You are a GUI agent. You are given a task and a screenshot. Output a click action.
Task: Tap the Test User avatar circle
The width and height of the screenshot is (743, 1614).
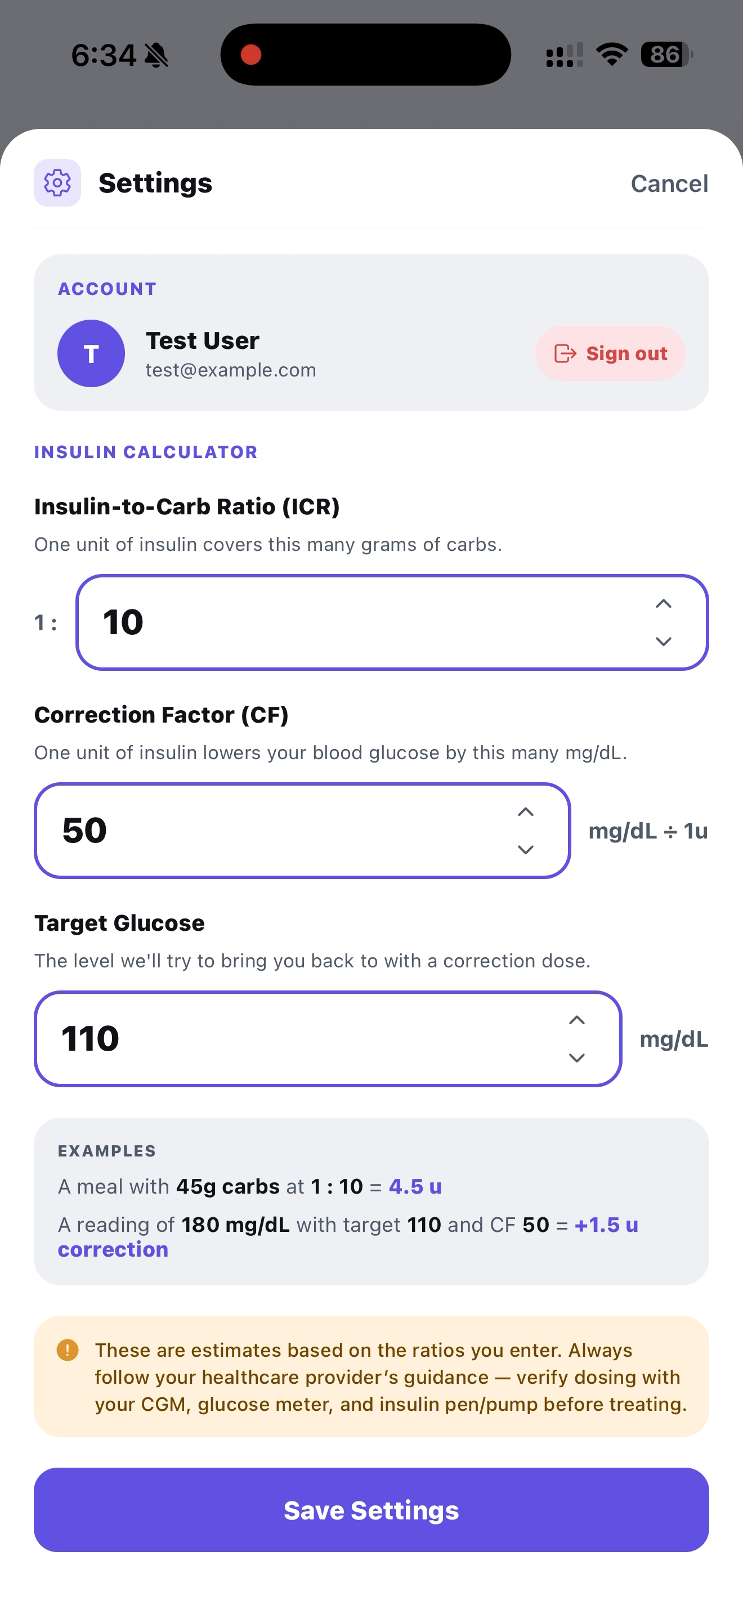91,353
